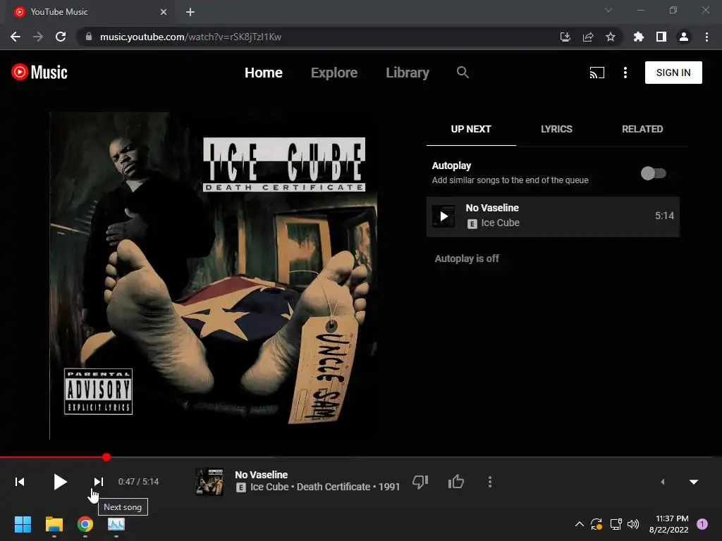Open song action menu in player bar
722x541 pixels.
[x=490, y=482]
